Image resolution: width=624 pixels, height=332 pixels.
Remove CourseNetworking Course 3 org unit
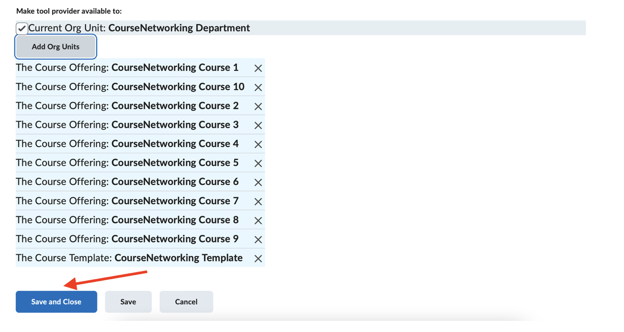(x=258, y=125)
